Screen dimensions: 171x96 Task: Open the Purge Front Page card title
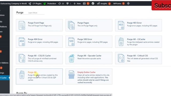(36, 23)
